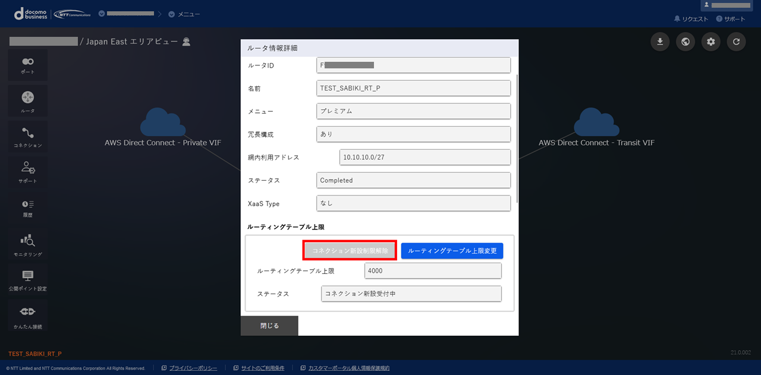Click the refresh icon at top right
Screen dimensions: 761x375
pos(736,42)
